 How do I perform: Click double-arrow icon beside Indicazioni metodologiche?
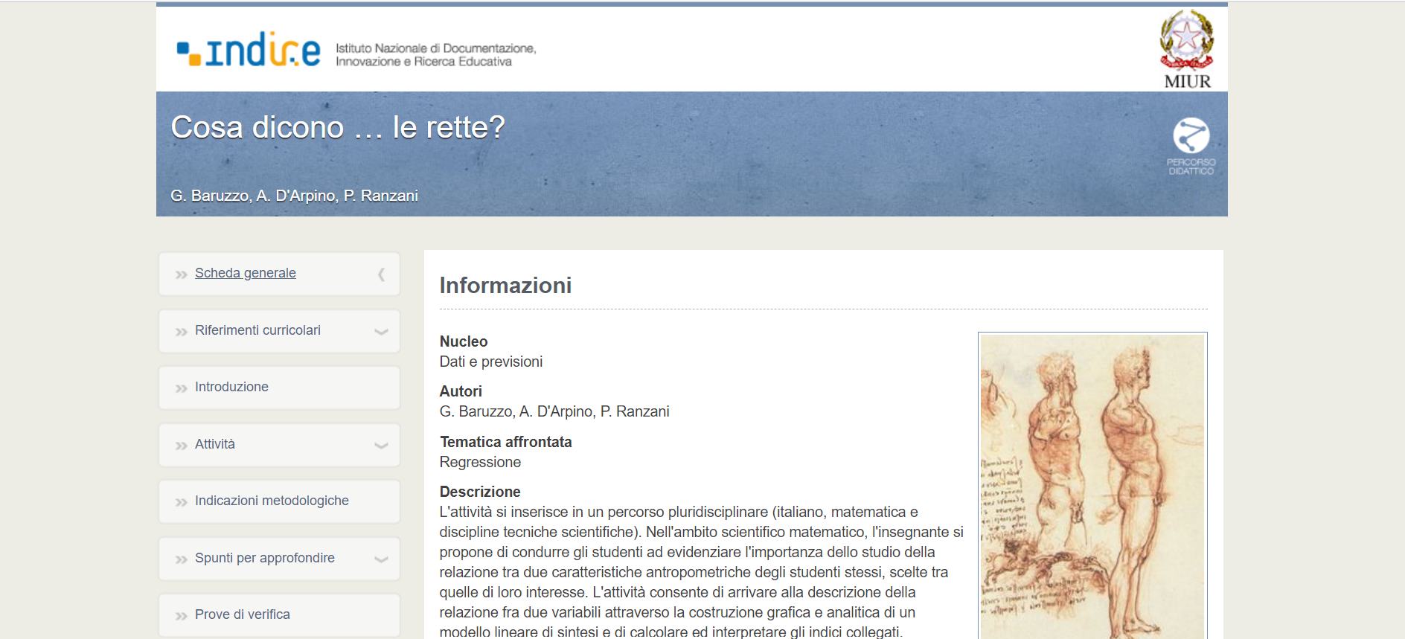point(181,502)
